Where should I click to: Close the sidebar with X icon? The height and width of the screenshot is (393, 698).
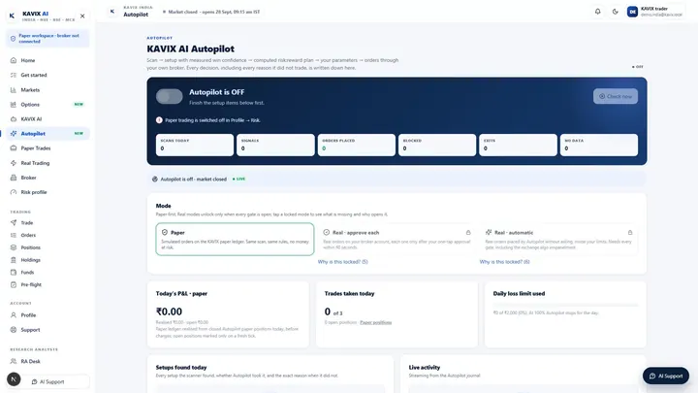(82, 16)
